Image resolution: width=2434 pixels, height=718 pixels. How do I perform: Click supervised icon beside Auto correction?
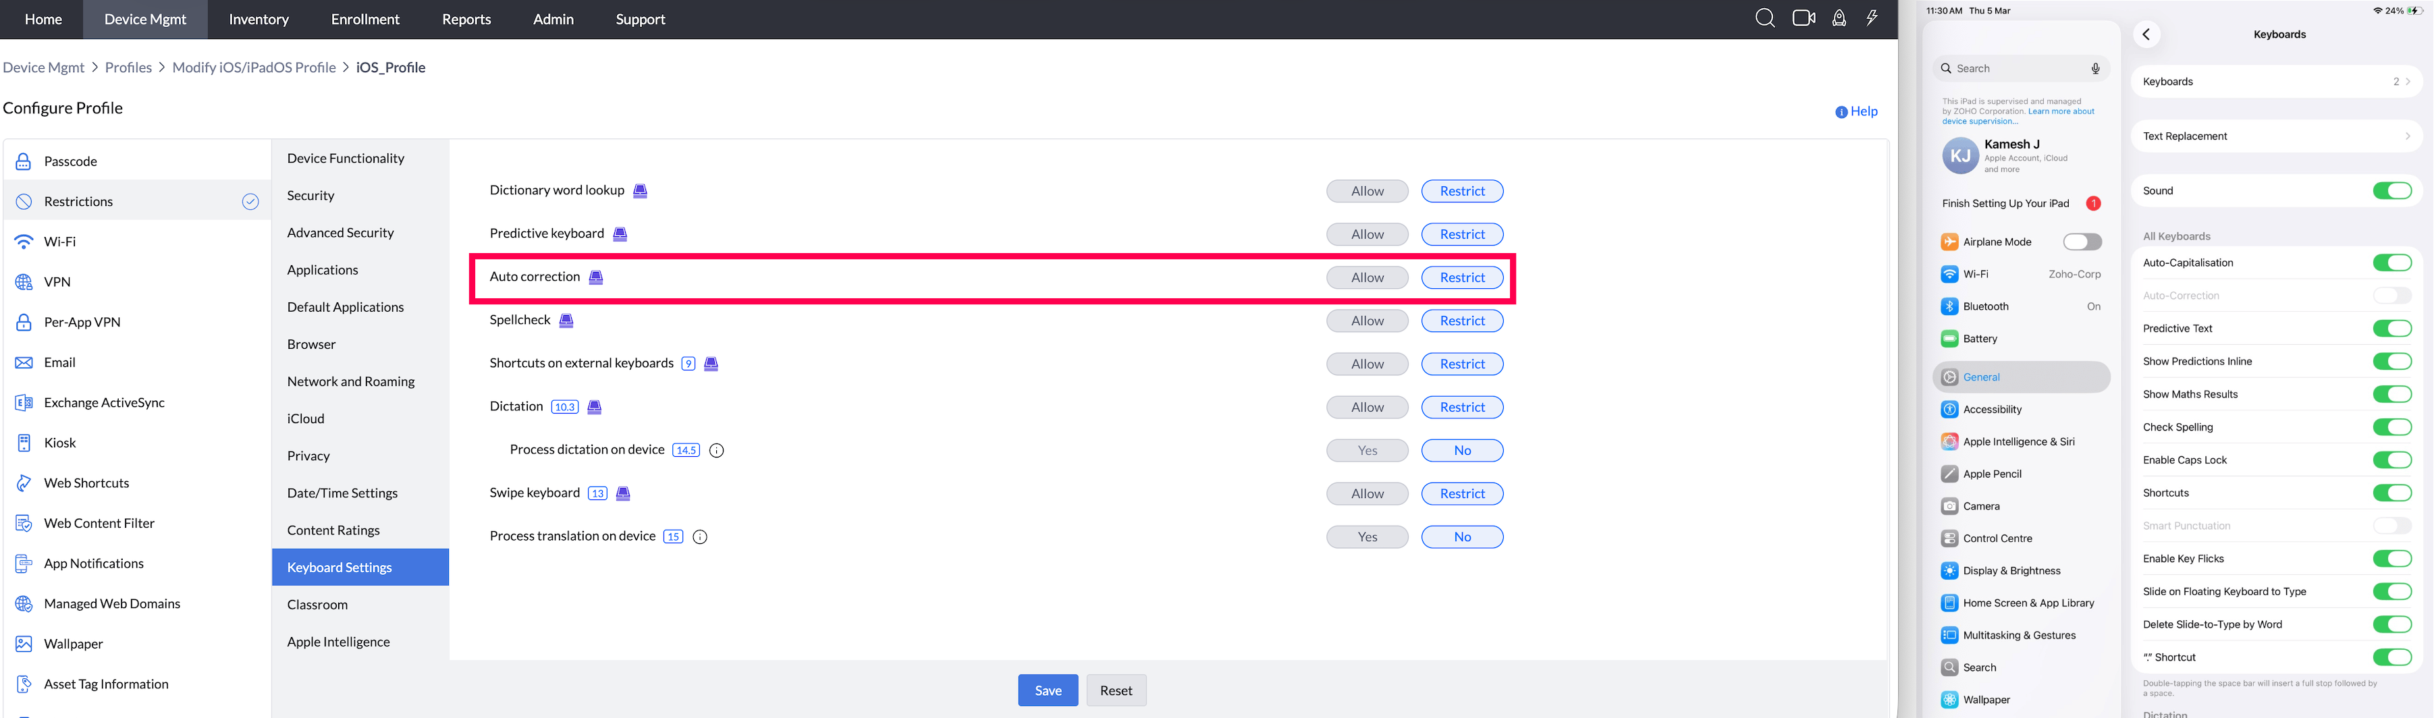(595, 277)
